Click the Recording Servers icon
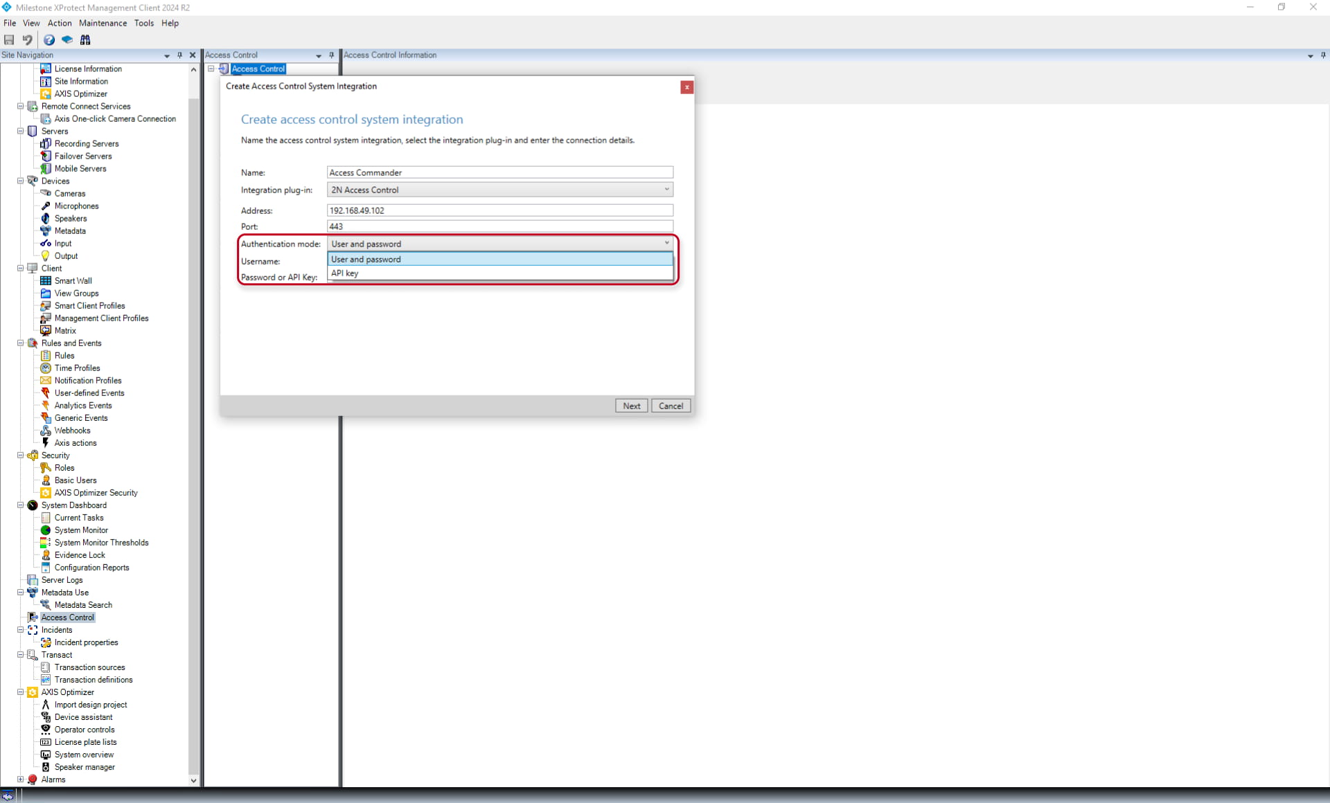1330x803 pixels. point(46,143)
